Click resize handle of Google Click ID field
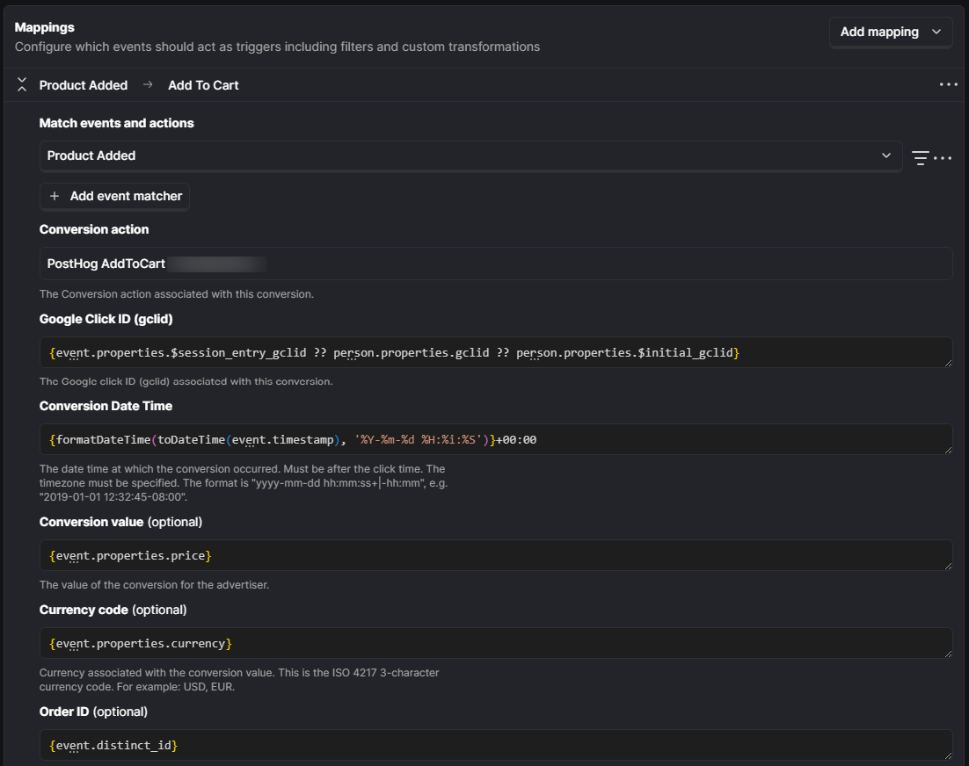 click(x=947, y=361)
